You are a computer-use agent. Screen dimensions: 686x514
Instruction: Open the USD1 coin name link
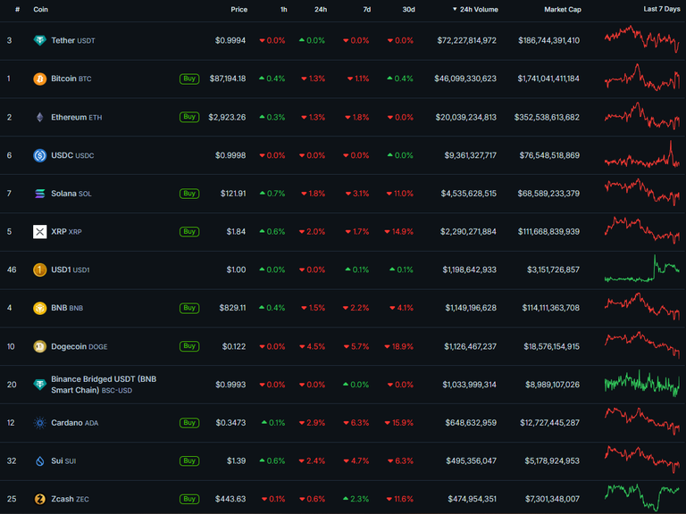pyautogui.click(x=71, y=269)
